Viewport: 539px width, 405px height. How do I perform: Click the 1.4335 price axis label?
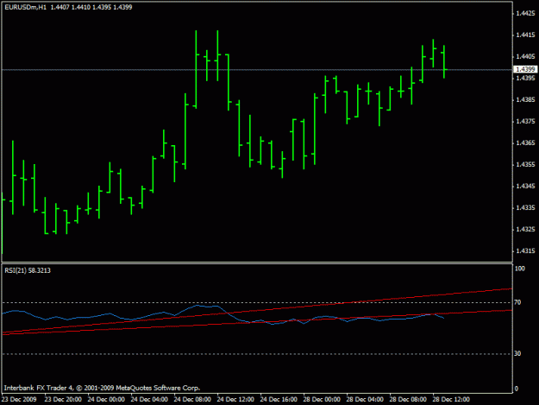525,208
